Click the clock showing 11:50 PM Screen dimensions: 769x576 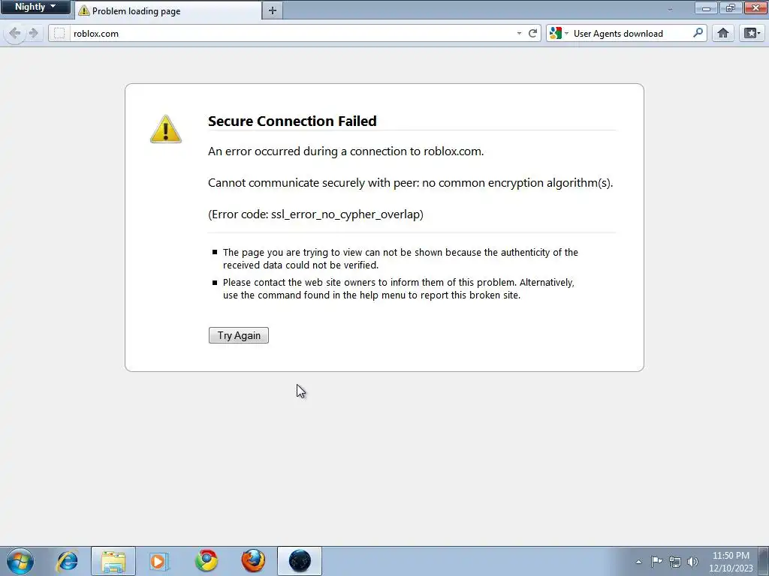click(731, 562)
